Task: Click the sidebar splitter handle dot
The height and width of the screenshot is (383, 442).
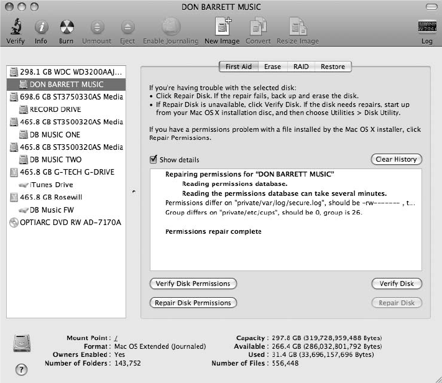Action: tap(134, 193)
